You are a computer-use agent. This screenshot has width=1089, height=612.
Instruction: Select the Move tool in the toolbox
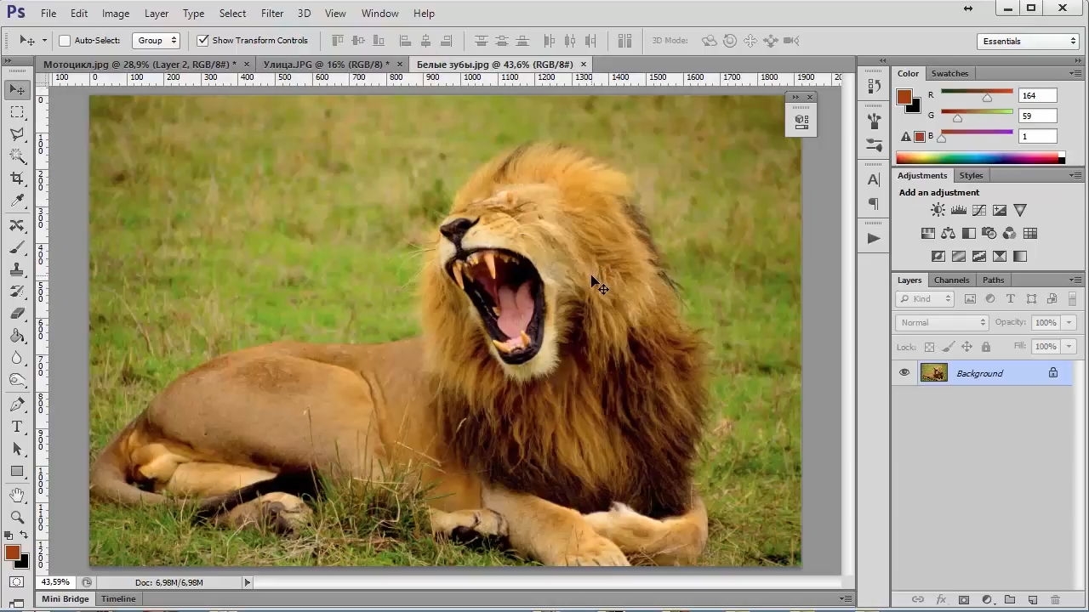[17, 89]
